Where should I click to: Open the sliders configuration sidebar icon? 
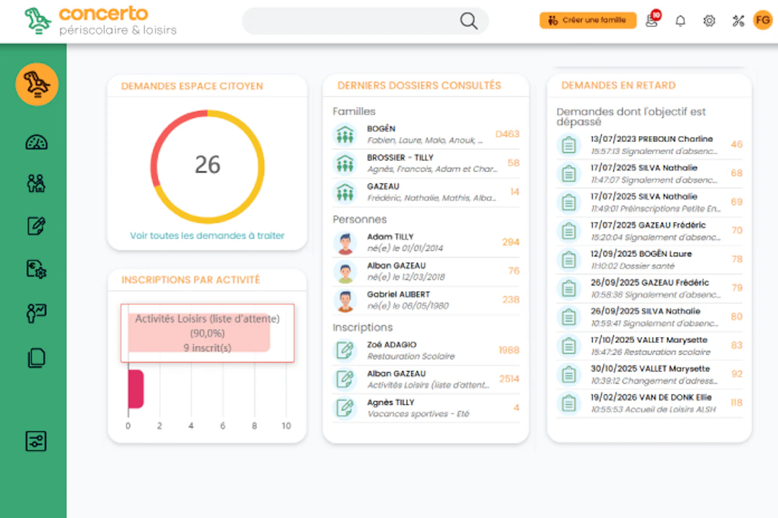point(36,441)
